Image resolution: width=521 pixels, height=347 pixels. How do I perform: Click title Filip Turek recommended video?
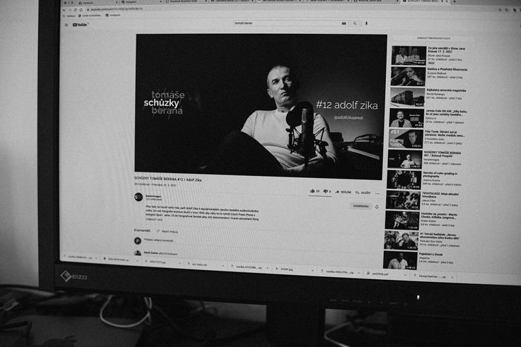pos(444,134)
